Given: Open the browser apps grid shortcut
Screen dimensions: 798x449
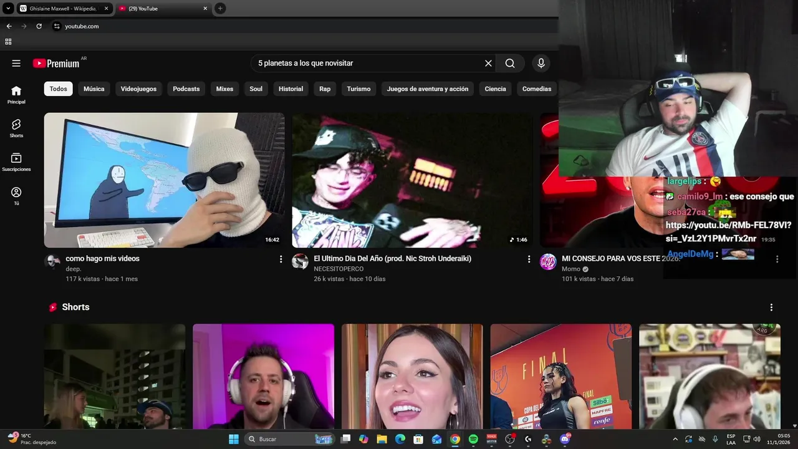Looking at the screenshot, I should tap(8, 42).
